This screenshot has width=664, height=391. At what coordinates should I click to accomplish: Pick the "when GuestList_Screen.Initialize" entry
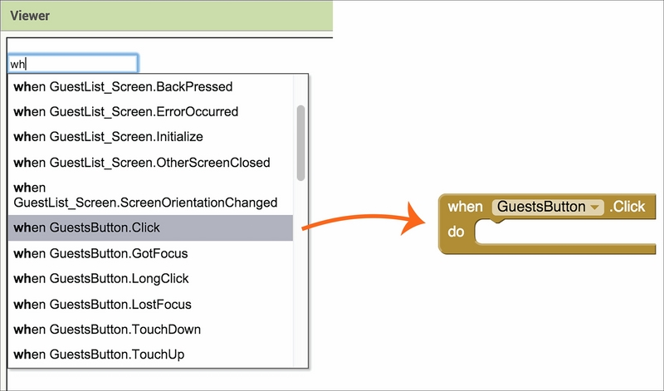pyautogui.click(x=109, y=136)
